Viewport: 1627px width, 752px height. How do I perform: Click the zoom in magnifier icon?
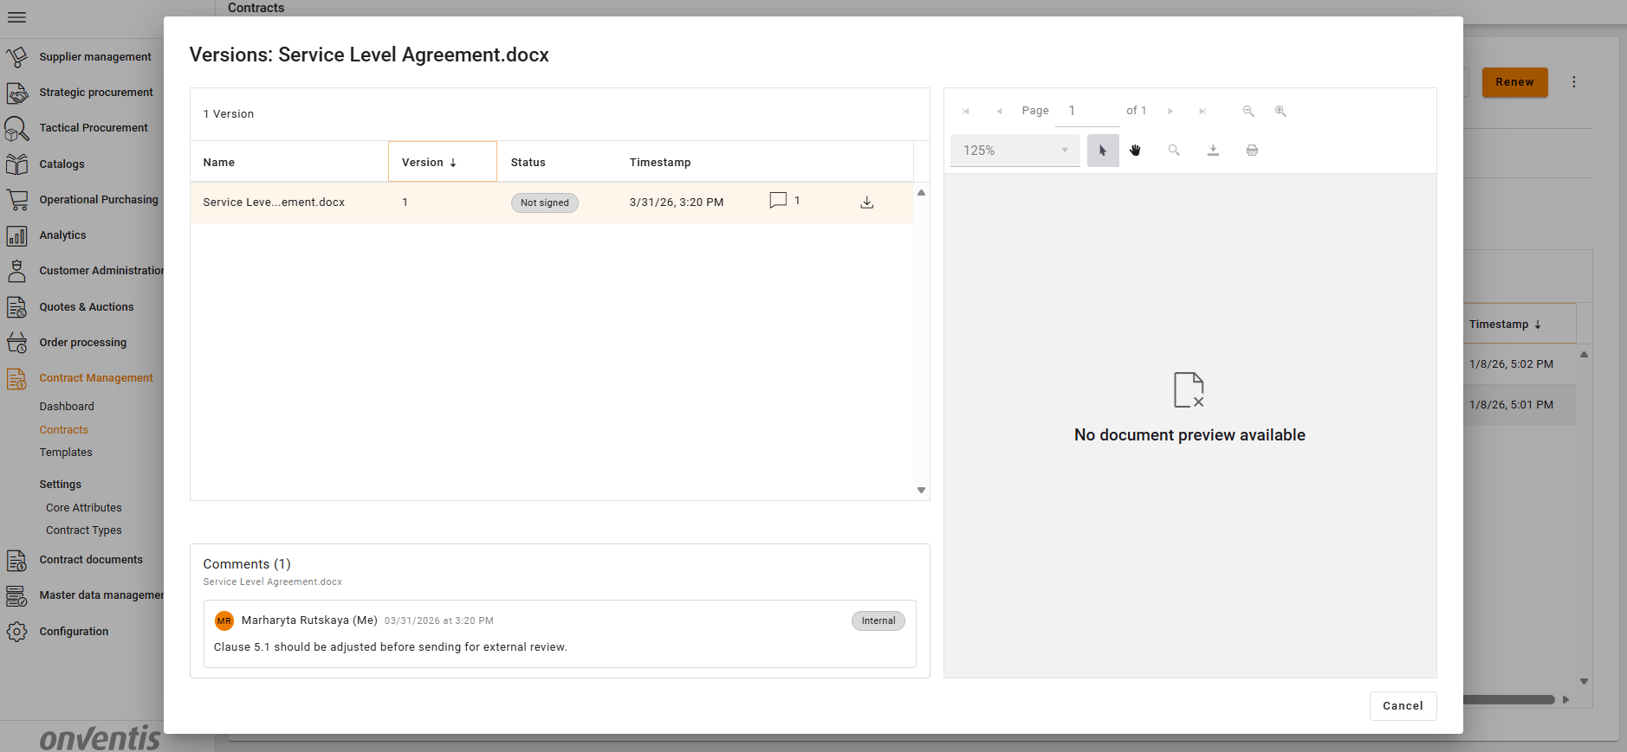(x=1280, y=111)
